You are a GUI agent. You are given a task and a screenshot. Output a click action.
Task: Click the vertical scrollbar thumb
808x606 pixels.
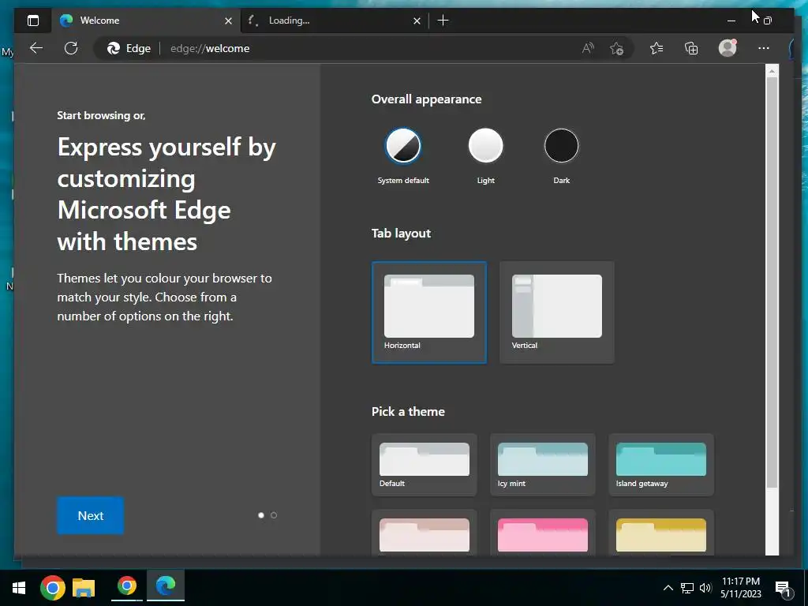pyautogui.click(x=772, y=282)
